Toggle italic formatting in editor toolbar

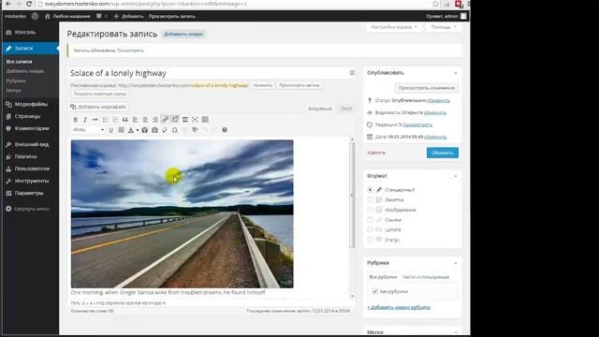coord(85,120)
